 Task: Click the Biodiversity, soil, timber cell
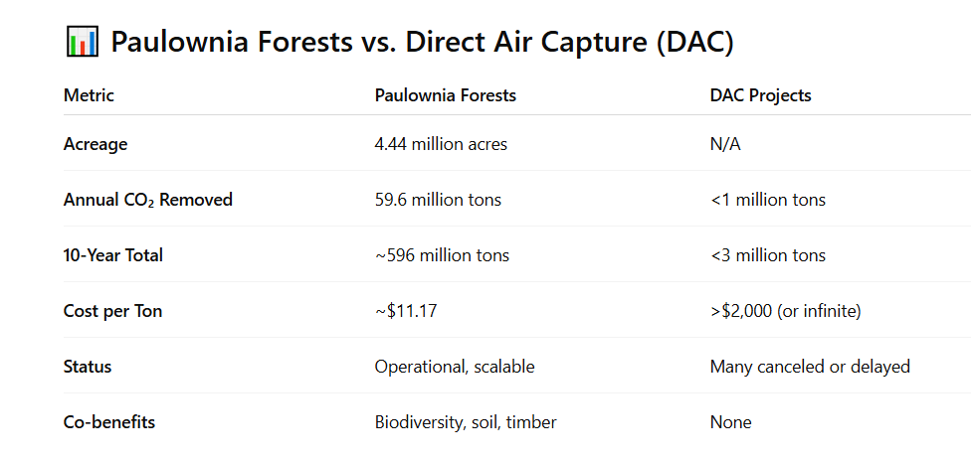tap(466, 422)
